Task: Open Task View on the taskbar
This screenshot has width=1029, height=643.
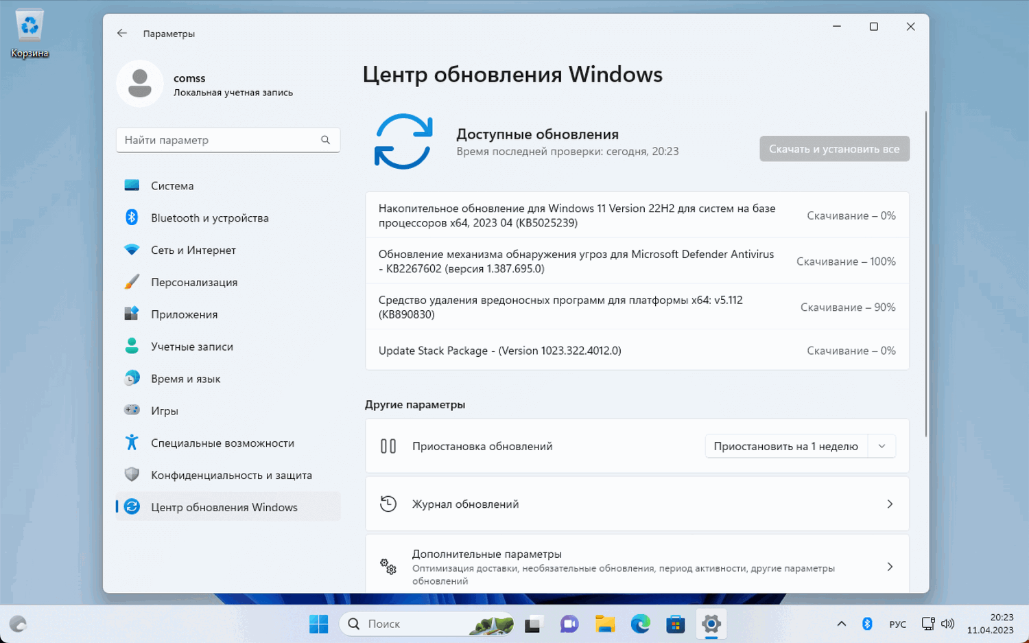Action: coord(533,624)
